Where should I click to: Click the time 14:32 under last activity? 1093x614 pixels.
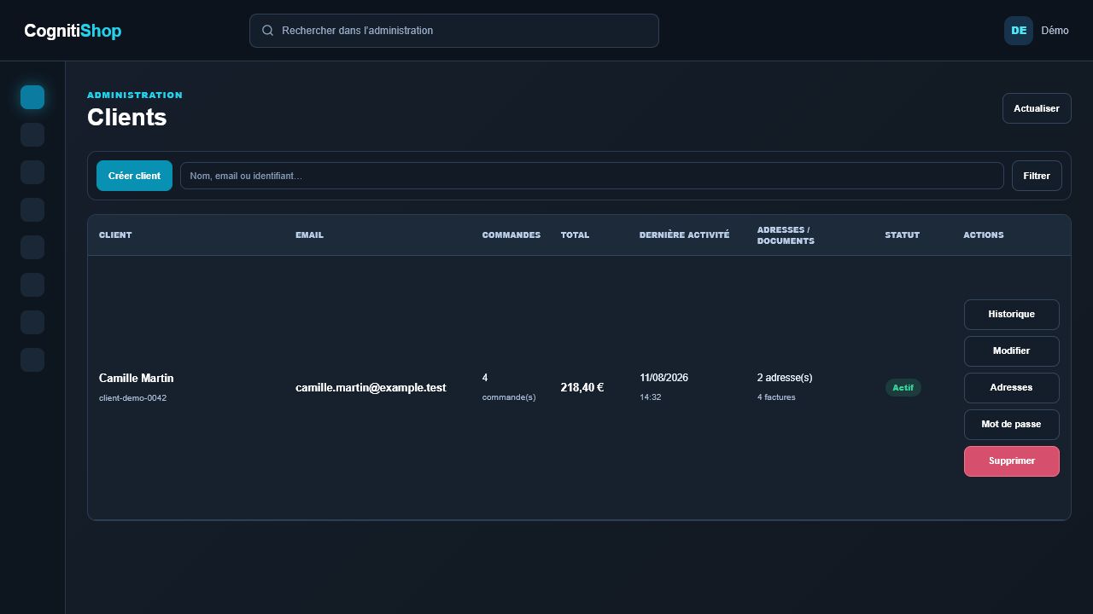[x=650, y=397]
